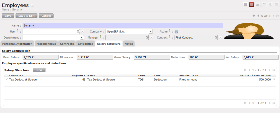The image size is (280, 113).
Task: Open Categories tab
Action: pos(86,44)
